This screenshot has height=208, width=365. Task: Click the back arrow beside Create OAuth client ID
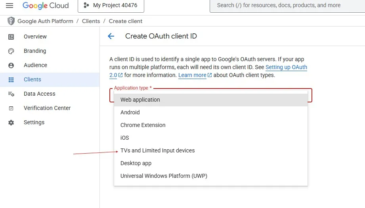click(111, 36)
